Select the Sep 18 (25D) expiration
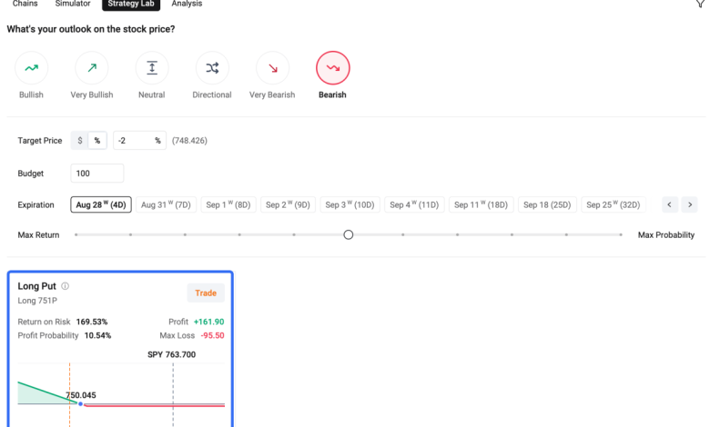Image resolution: width=710 pixels, height=427 pixels. pyautogui.click(x=547, y=204)
